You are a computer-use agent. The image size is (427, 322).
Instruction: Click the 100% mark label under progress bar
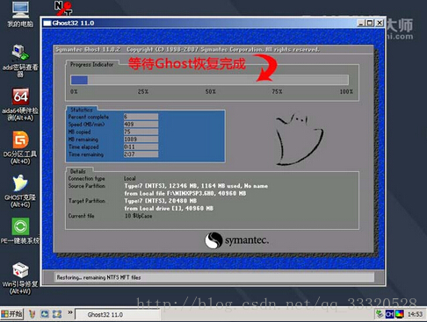346,92
